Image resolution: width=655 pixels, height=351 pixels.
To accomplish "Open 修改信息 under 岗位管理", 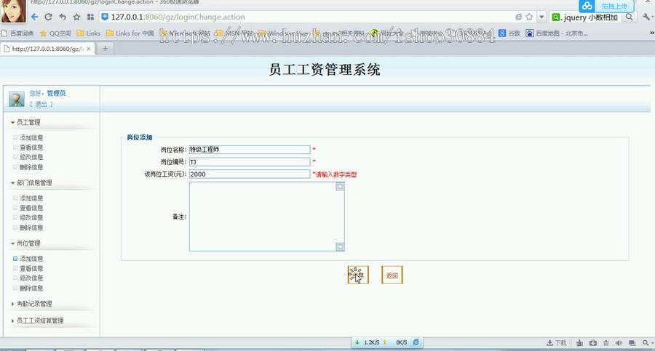I will (31, 278).
